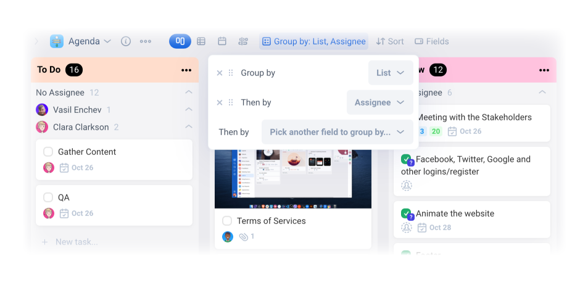Remove the Assignee then-by rule
This screenshot has height=282, width=588.
(x=220, y=102)
